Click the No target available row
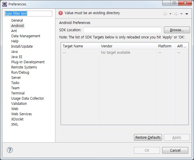 [125, 53]
